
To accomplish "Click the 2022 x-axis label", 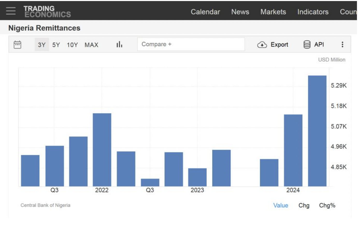I will 102,190.
